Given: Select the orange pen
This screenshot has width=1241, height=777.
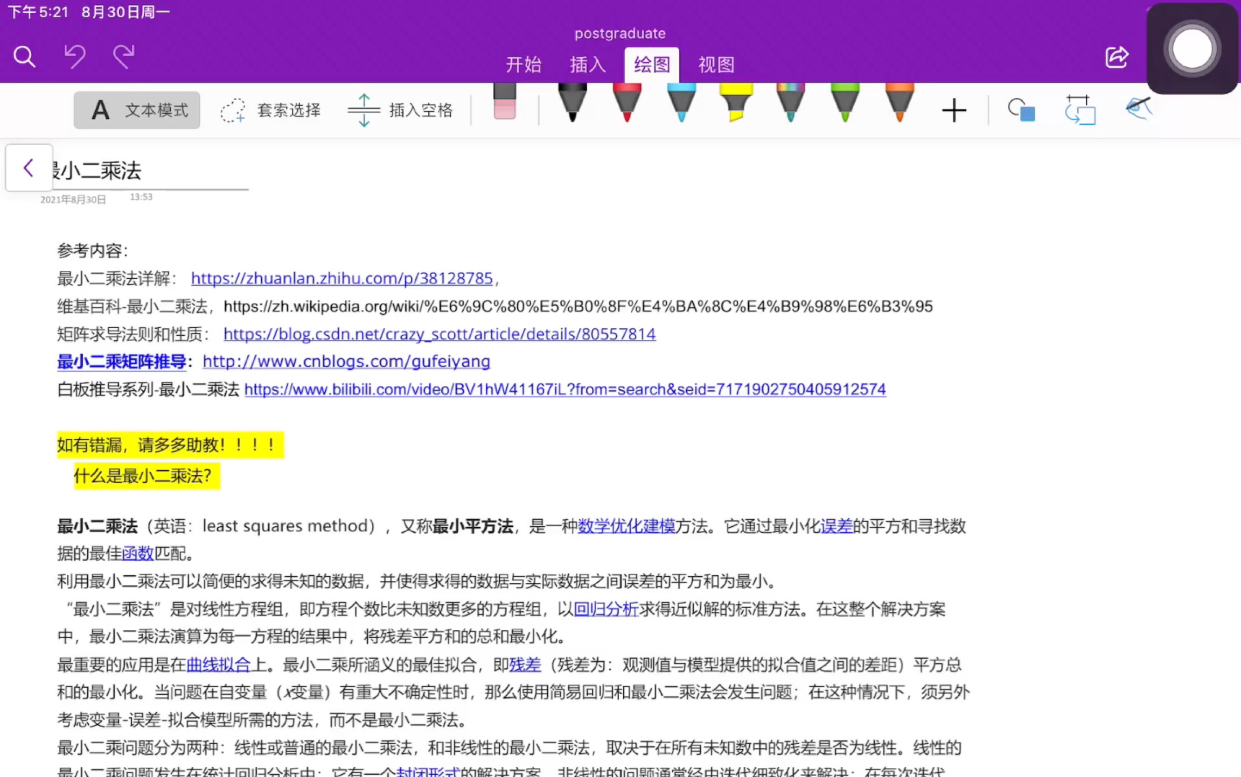Looking at the screenshot, I should click(x=900, y=102).
